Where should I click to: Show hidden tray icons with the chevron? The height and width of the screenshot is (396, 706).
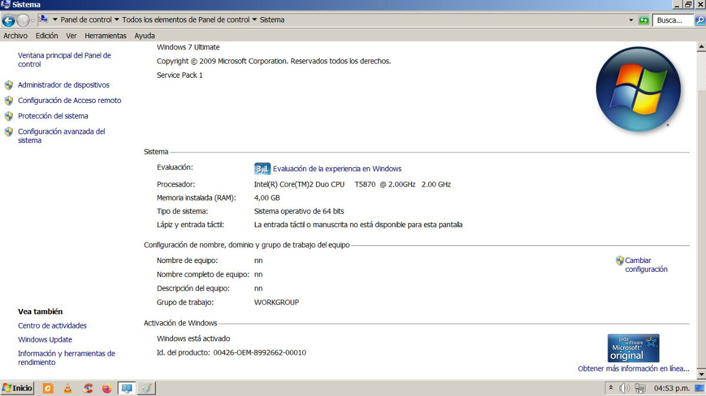point(611,388)
